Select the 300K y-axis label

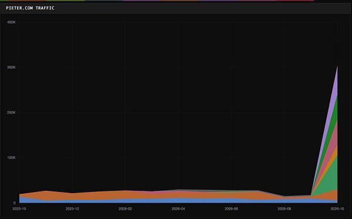(x=11, y=68)
